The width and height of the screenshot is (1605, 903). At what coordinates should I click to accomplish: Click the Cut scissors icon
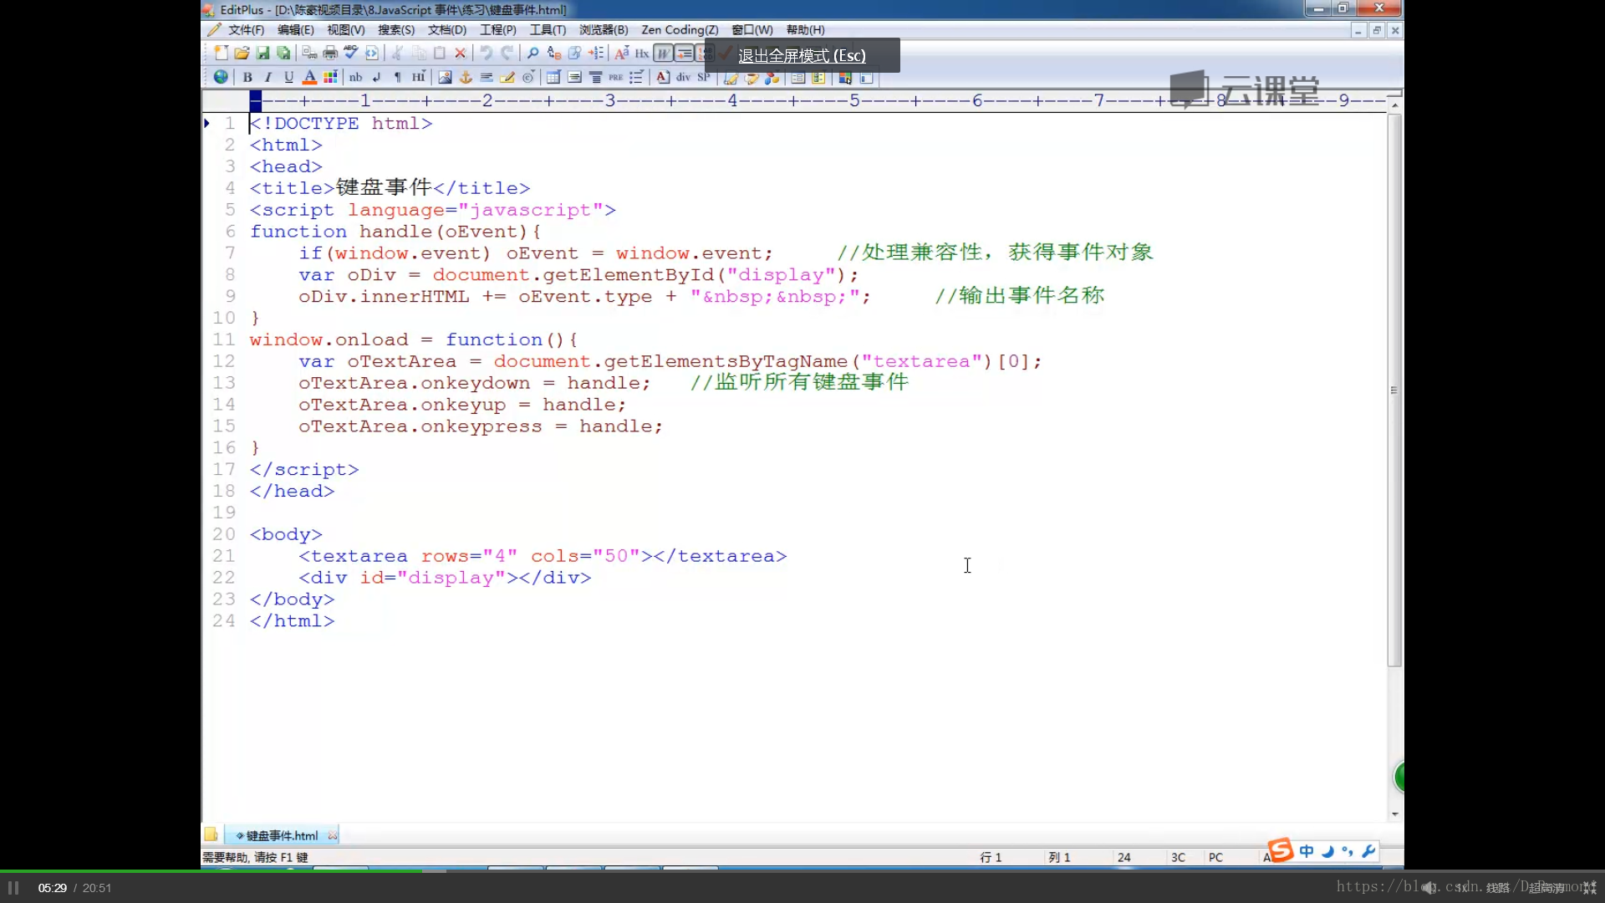(397, 53)
